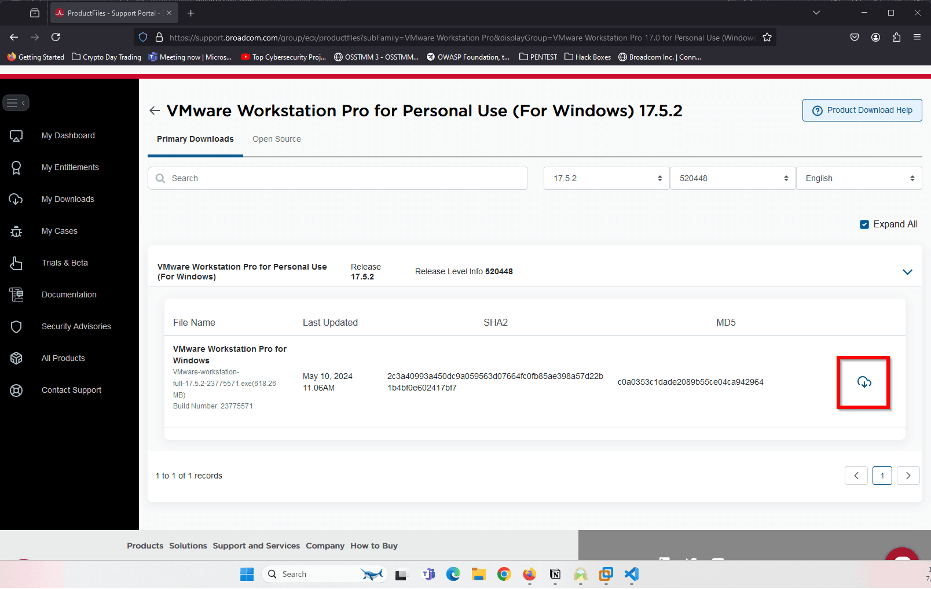Image resolution: width=931 pixels, height=589 pixels.
Task: Open My Entitlements in the sidebar
Action: 70,167
